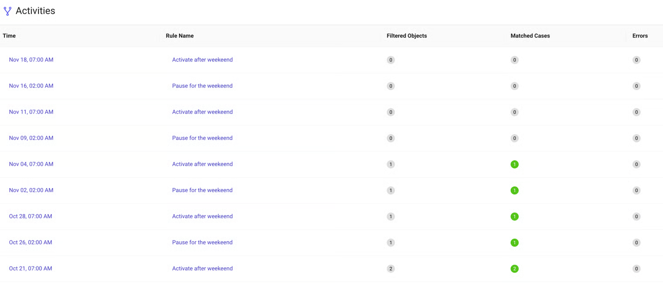663x283 pixels.
Task: Open the Oct 28, 07:00 AM activity
Action: pyautogui.click(x=30, y=216)
